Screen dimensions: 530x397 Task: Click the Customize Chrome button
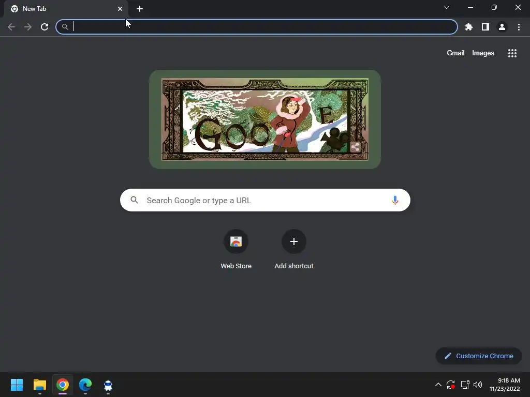point(479,356)
